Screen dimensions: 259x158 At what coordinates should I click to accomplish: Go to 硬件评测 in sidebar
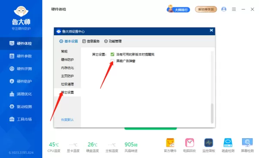coord(21,69)
